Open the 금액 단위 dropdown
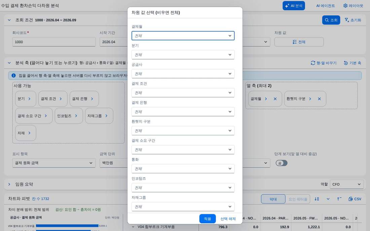 tap(114, 163)
